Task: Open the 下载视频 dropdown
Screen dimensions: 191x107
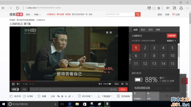Action: 105,96
